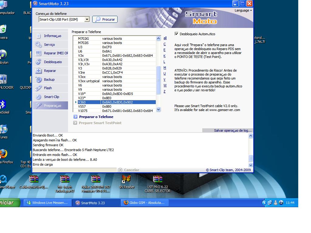
Task: Click the phone list scrollbar thumb
Action: pyautogui.click(x=158, y=80)
